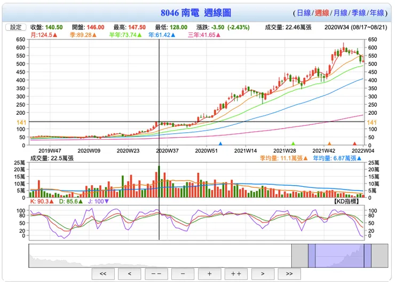Zoom in one step with + button
This screenshot has width=395, height=286.
point(210,274)
